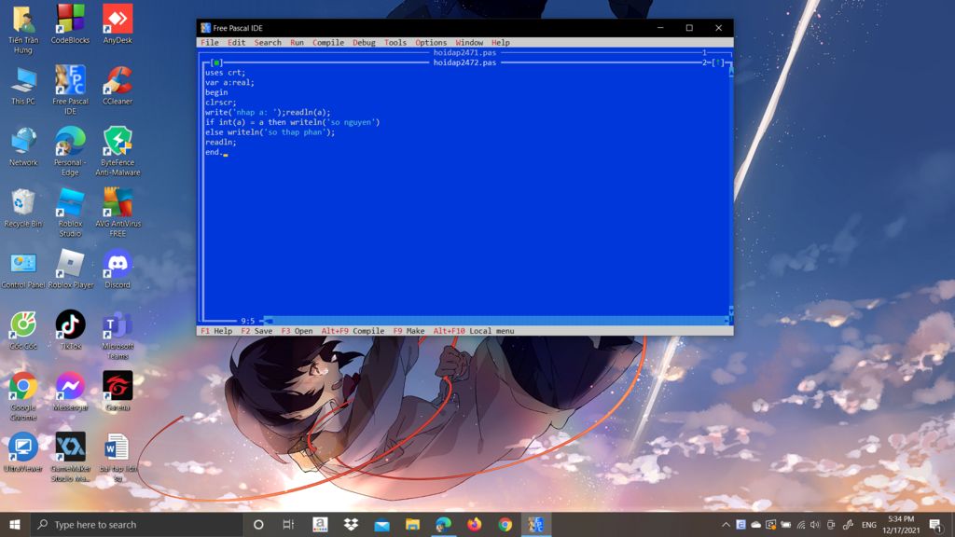This screenshot has height=537, width=955.
Task: Select the This PC desktop icon
Action: click(23, 85)
